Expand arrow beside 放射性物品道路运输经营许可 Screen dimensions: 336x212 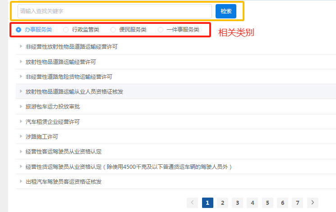click(21, 62)
